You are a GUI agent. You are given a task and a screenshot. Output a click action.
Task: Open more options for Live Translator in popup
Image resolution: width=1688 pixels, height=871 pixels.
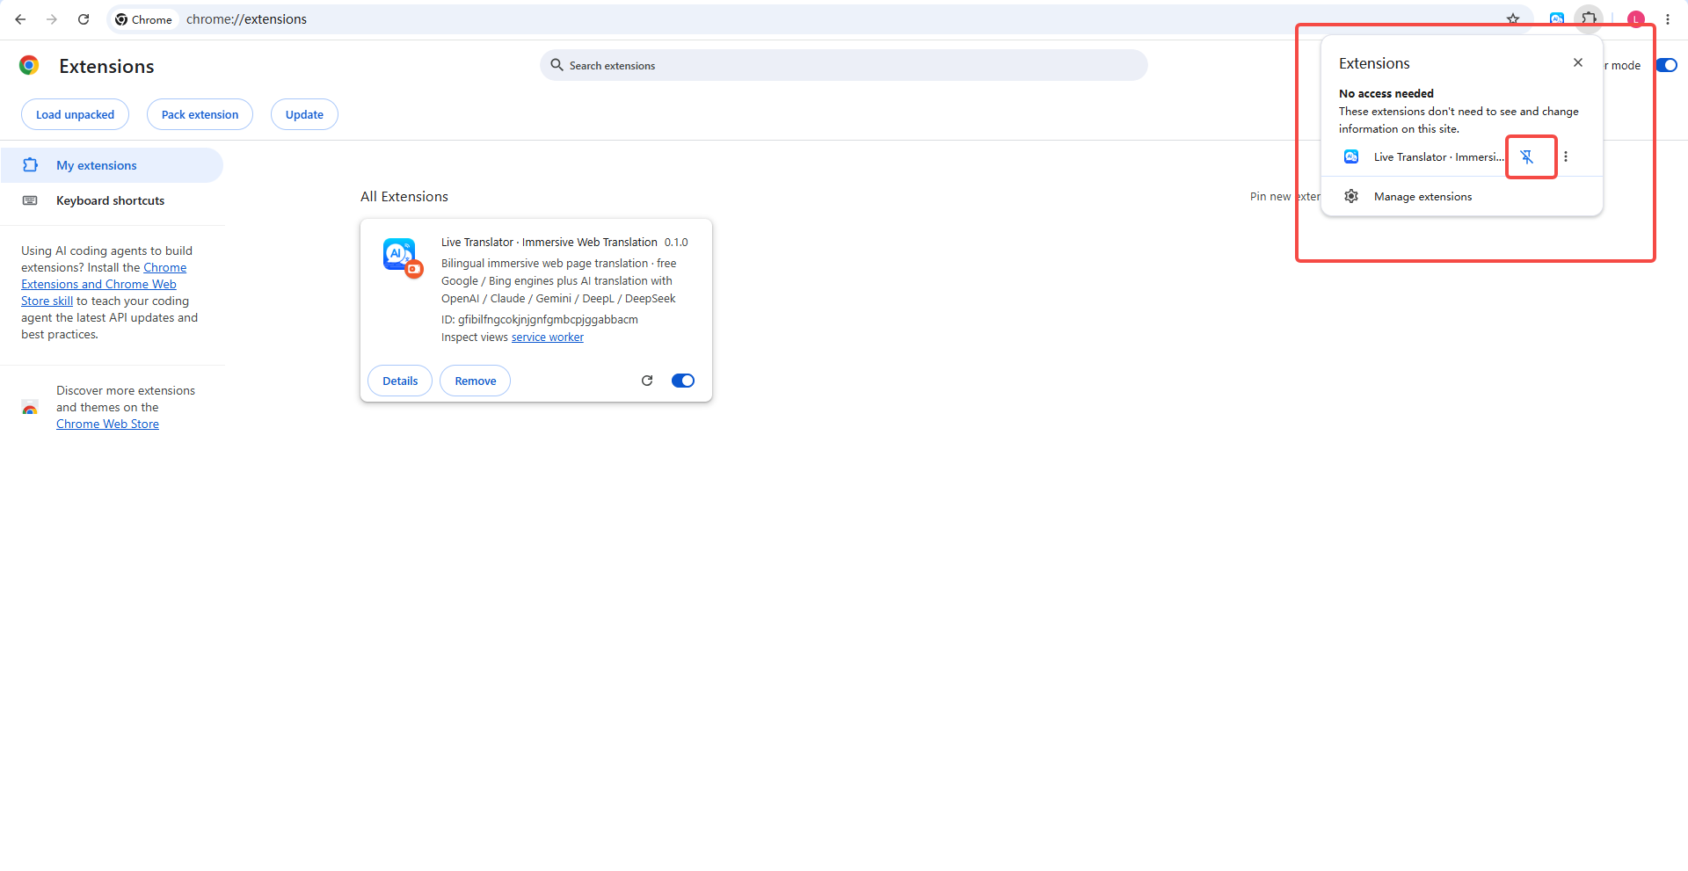1566,156
